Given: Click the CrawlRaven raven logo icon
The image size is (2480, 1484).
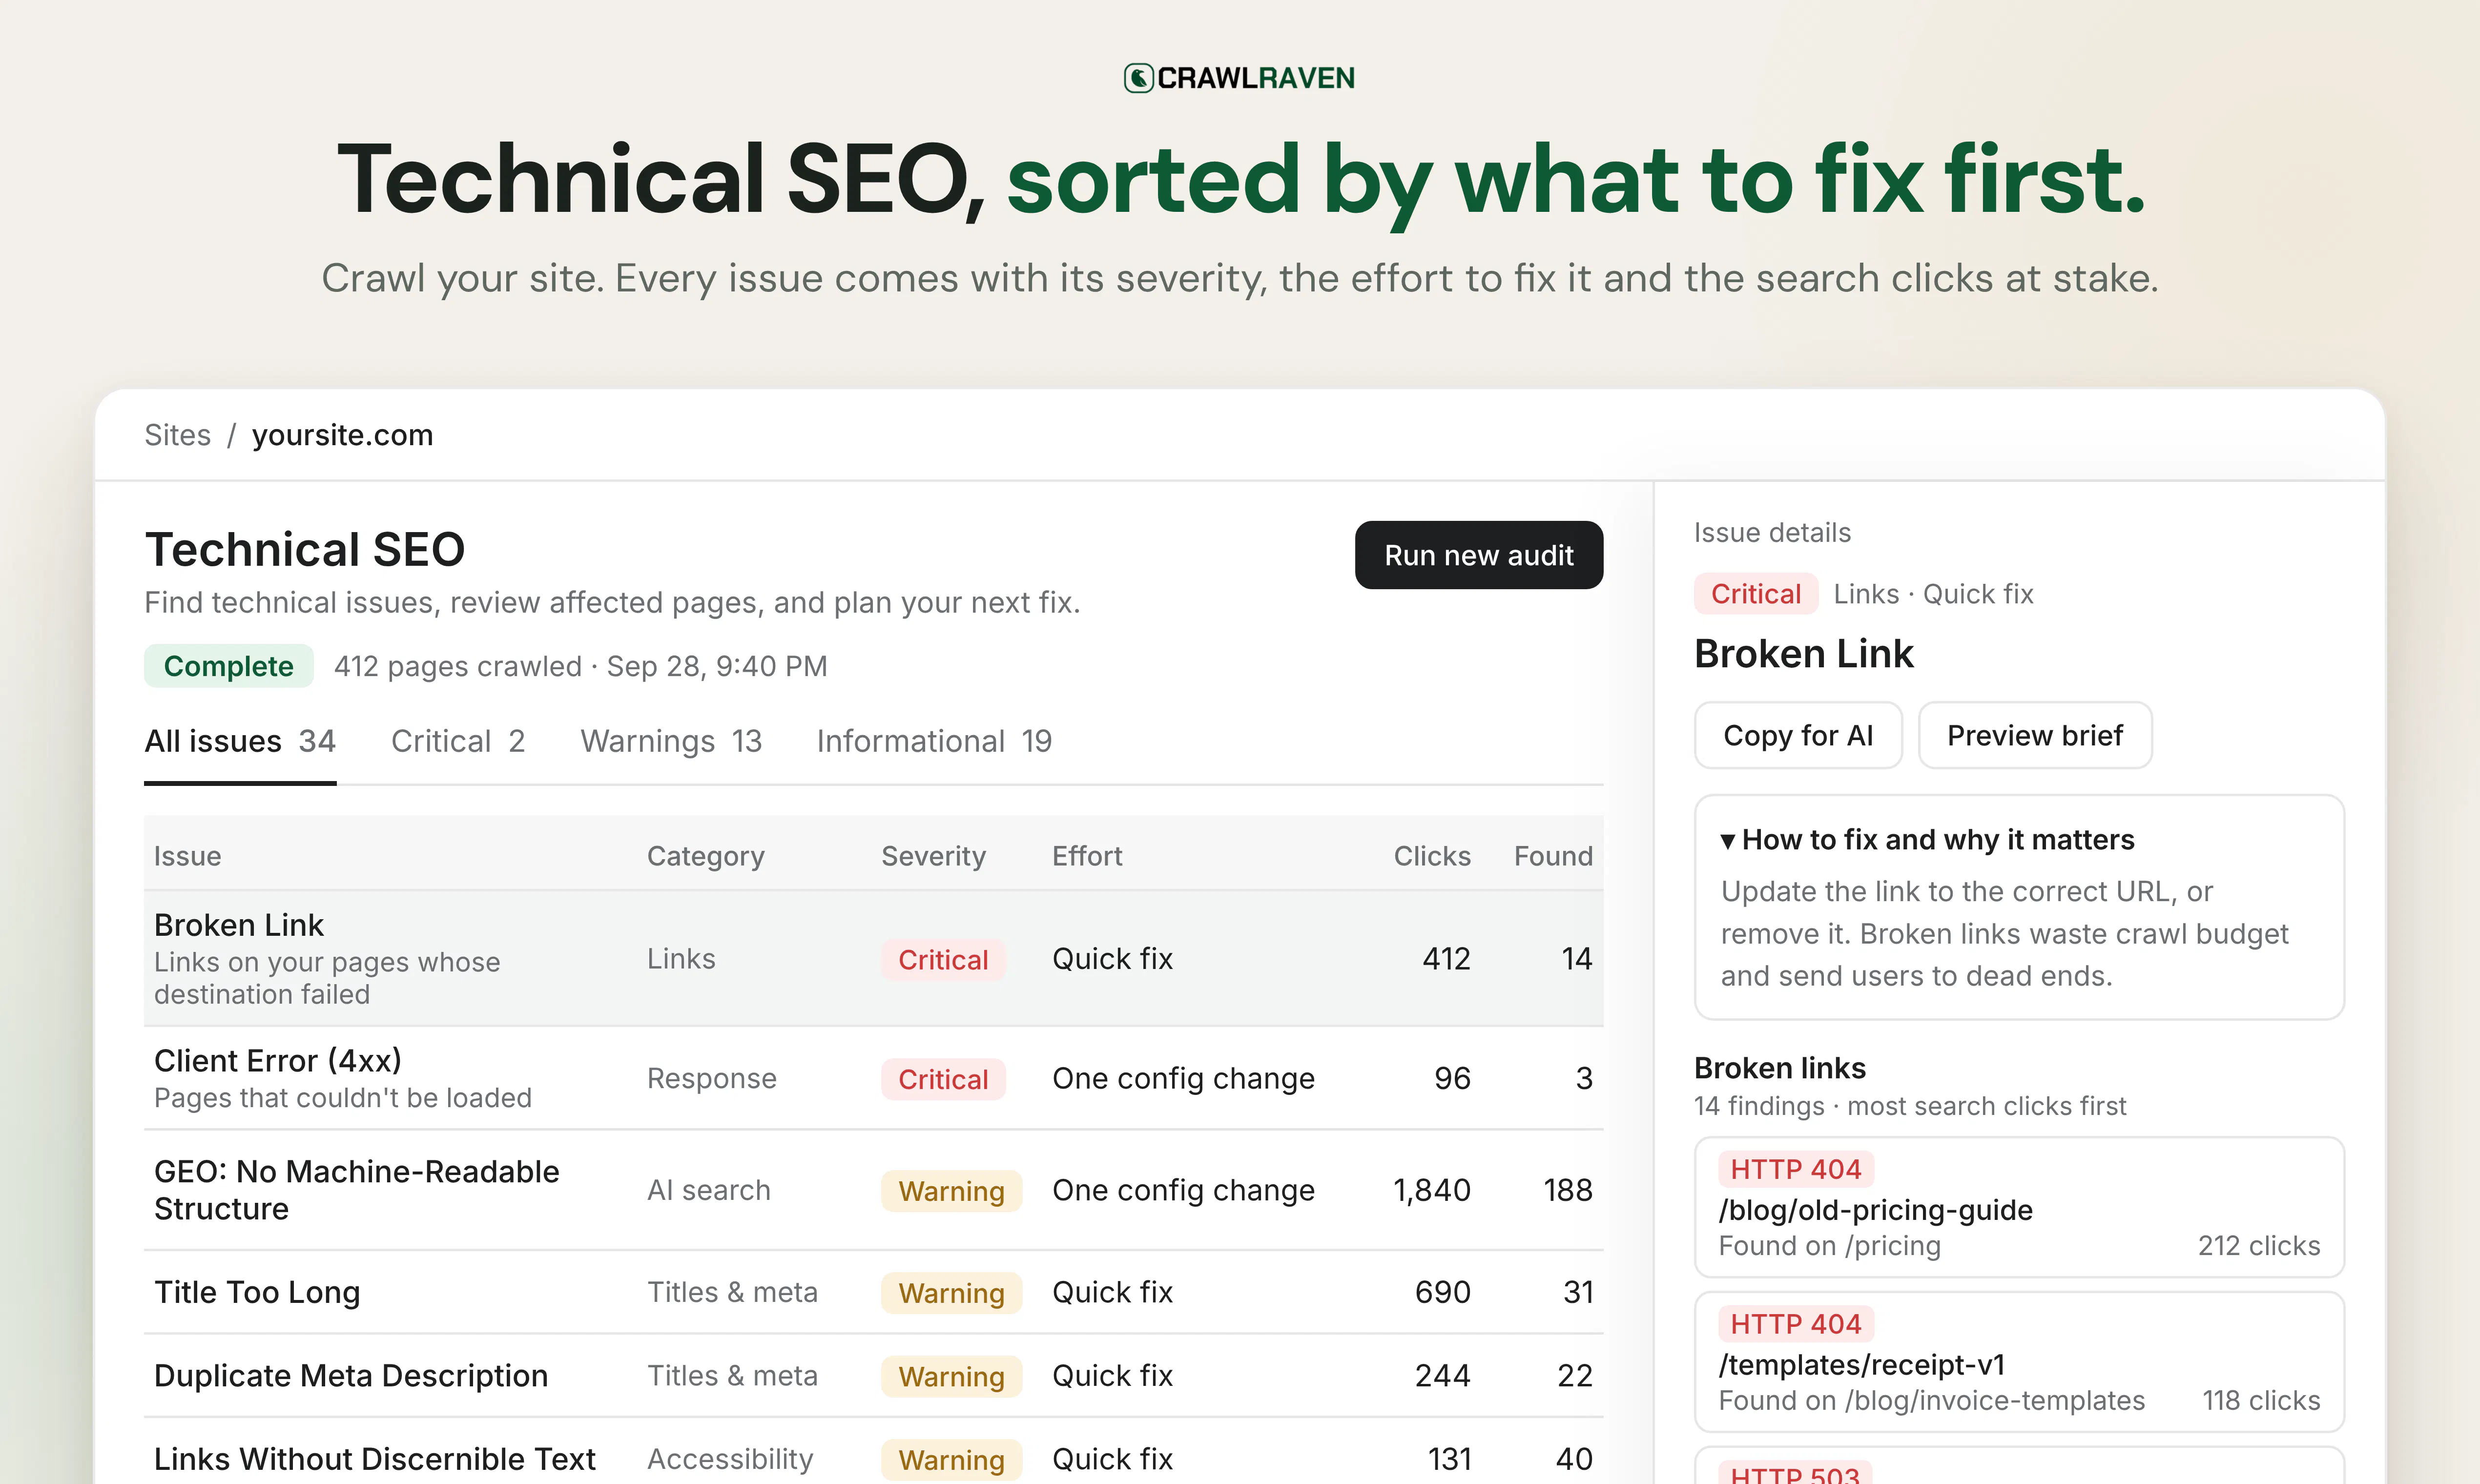Looking at the screenshot, I should click(x=1138, y=78).
